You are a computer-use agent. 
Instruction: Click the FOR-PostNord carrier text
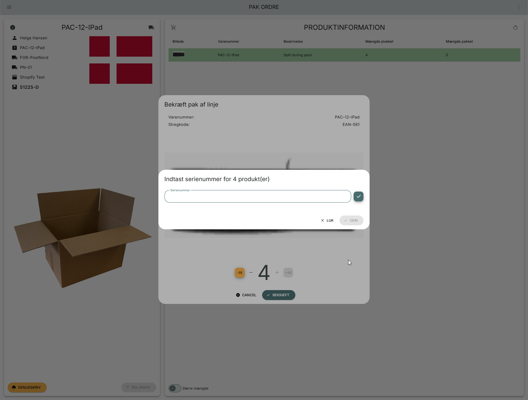coord(34,58)
